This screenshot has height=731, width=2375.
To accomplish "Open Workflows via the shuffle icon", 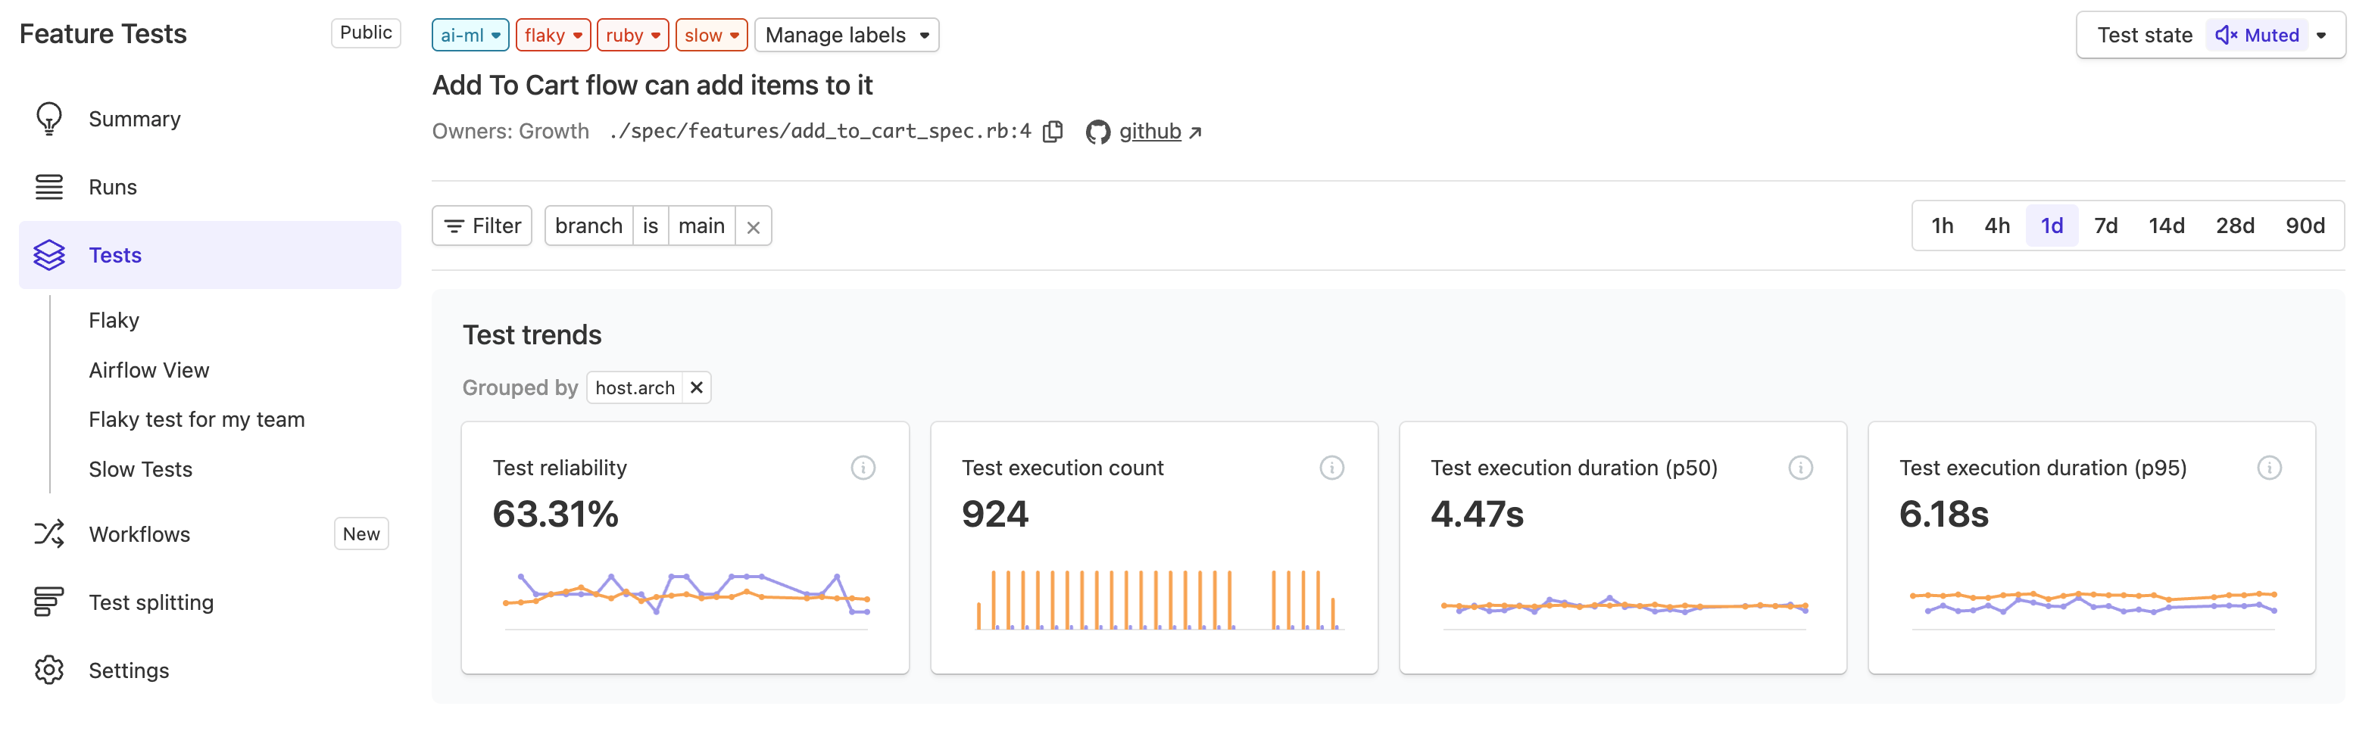I will [49, 533].
